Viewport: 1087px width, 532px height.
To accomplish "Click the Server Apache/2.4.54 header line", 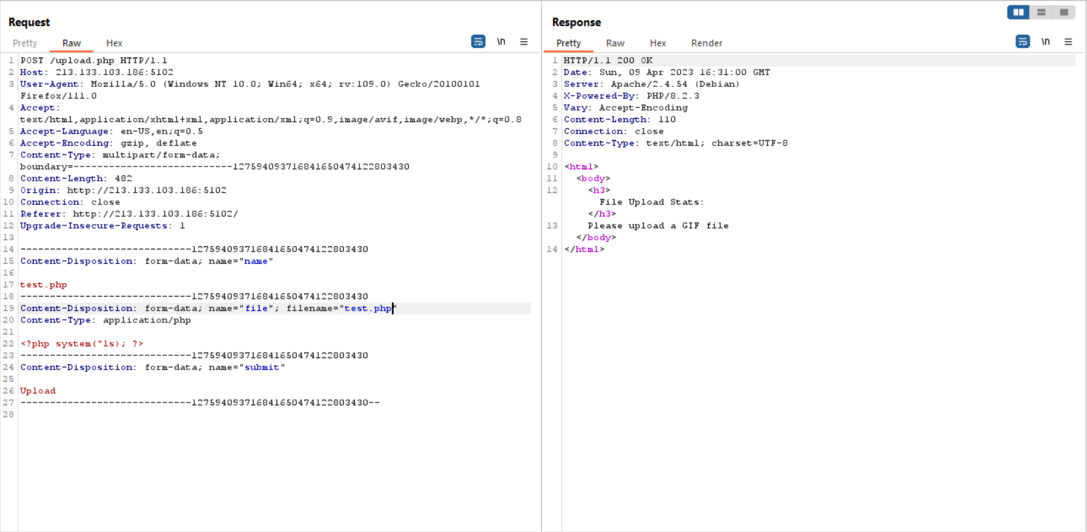I will [652, 84].
